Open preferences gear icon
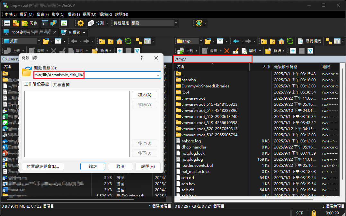Viewport: 346px width, 216px height. [81, 23]
